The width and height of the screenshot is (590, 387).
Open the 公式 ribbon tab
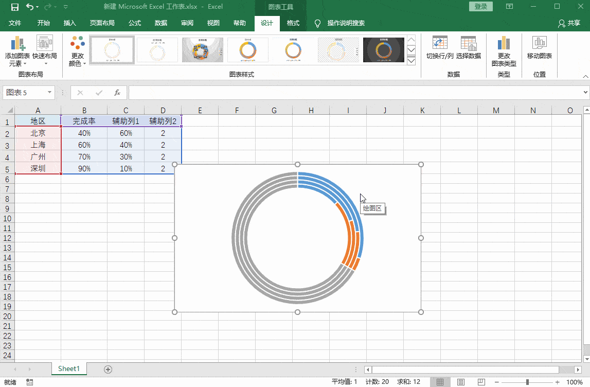point(135,23)
